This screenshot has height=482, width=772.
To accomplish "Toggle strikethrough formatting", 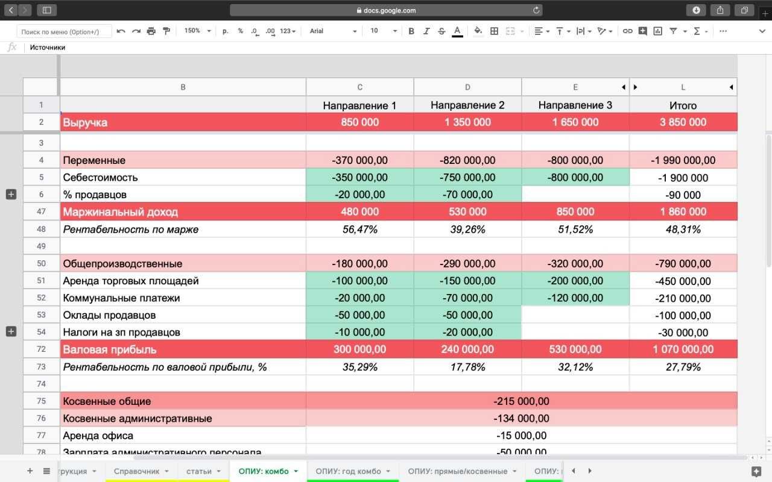I will 441,31.
